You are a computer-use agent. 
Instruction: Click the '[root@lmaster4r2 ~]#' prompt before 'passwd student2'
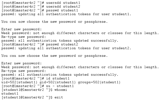click(23, 44)
